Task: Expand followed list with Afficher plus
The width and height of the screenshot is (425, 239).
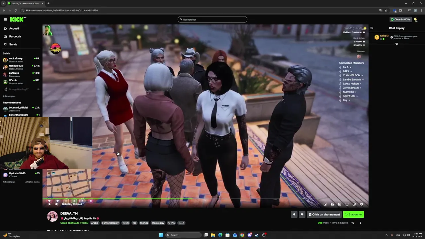Action: pos(9,96)
